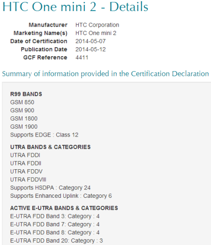Select Supports HSDPA Category 24 line

coord(51,188)
